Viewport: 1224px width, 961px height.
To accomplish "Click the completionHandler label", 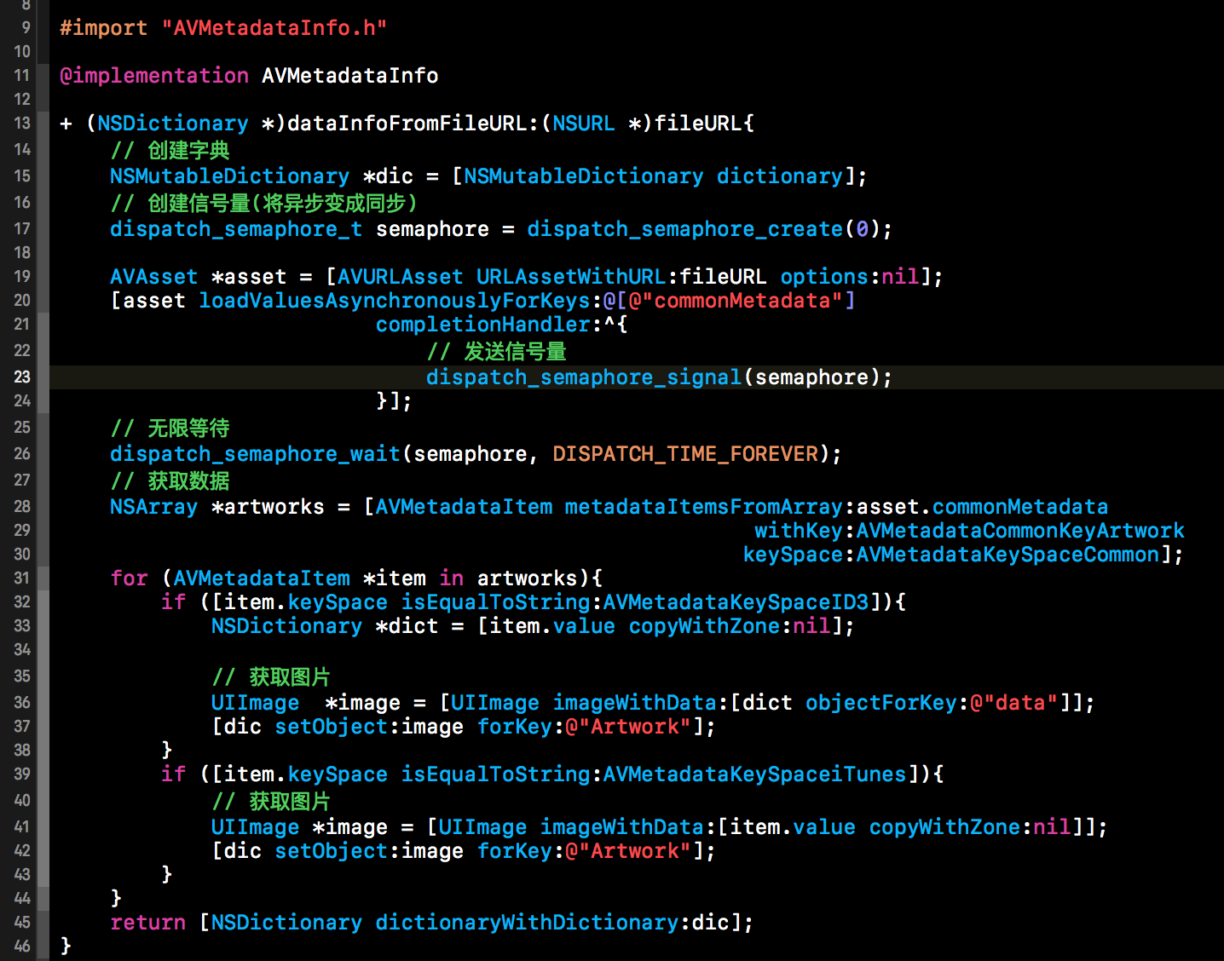I will coord(483,325).
